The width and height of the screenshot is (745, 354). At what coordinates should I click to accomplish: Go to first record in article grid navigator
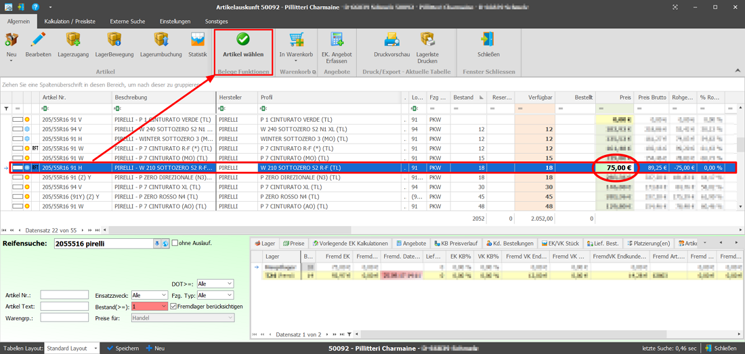point(5,230)
